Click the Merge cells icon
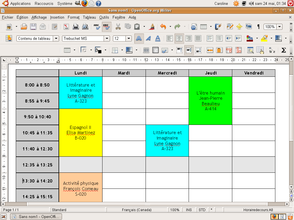The image size is (294, 220). click(x=146, y=50)
